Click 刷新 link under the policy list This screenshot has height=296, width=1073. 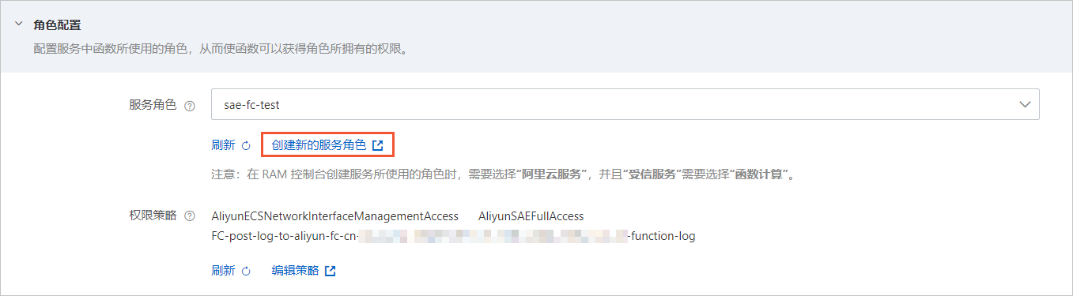pos(223,271)
